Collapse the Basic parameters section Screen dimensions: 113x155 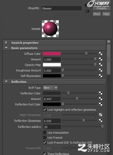(x=6, y=48)
